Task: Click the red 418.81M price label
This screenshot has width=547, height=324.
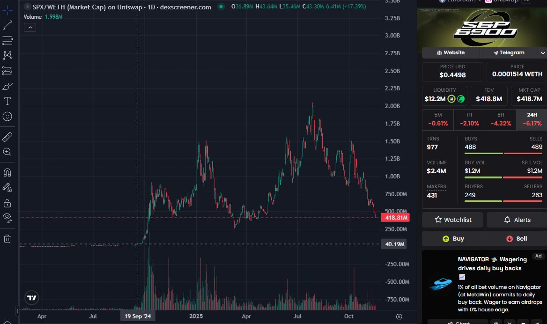Action: pos(396,218)
